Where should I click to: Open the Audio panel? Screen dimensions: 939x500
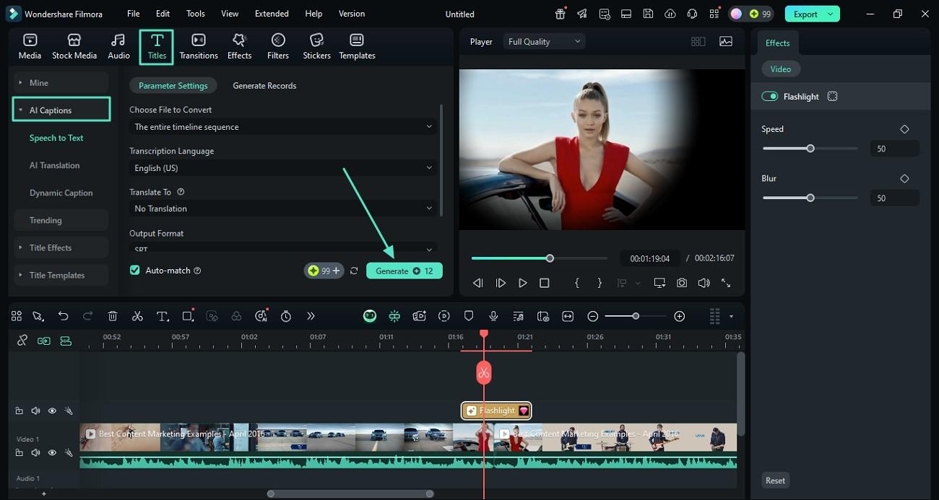118,46
